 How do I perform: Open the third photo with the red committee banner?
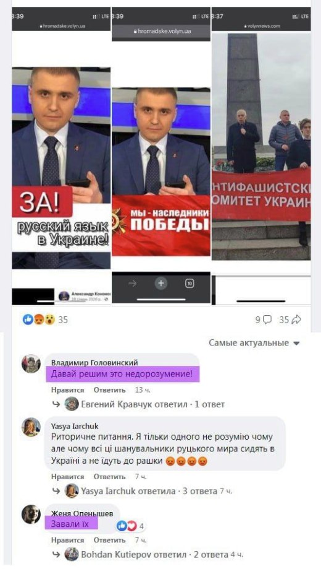261,155
